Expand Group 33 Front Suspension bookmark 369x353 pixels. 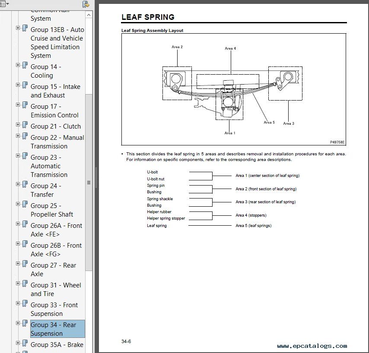pos(18,303)
